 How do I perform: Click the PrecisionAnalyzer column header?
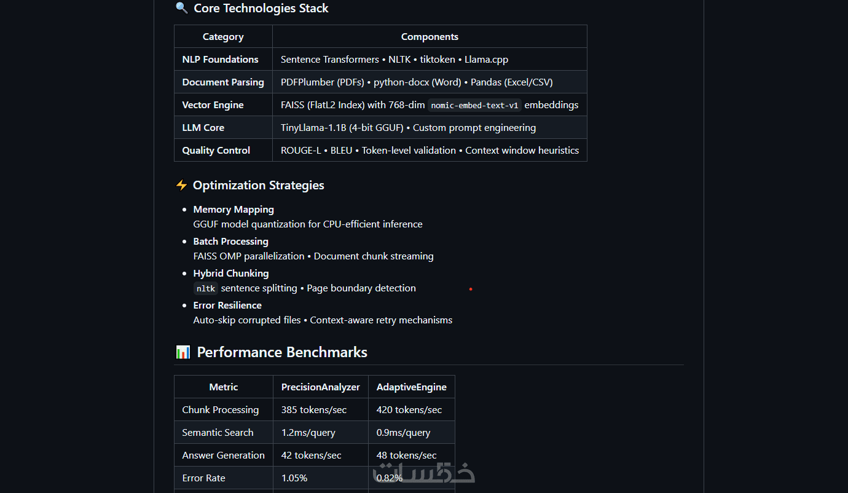(x=320, y=387)
